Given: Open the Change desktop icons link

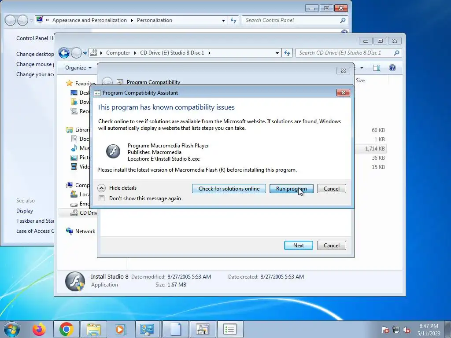Looking at the screenshot, I should [x=35, y=54].
